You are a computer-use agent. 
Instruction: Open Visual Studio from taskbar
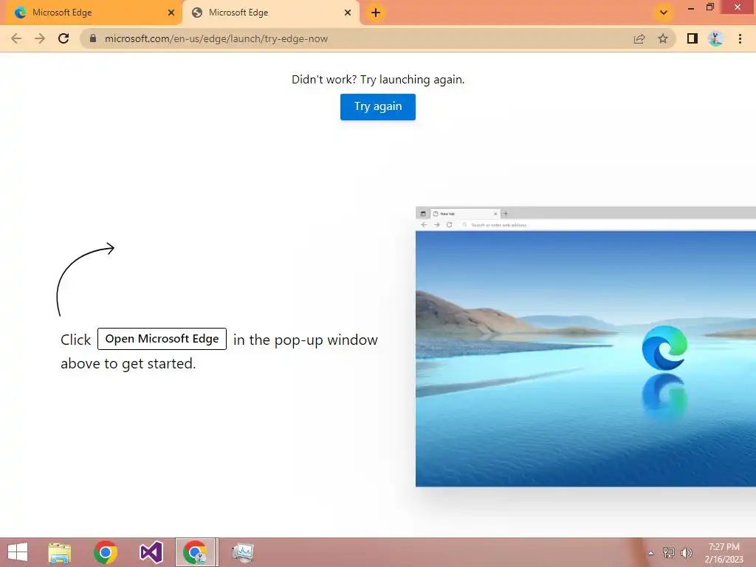coord(151,552)
